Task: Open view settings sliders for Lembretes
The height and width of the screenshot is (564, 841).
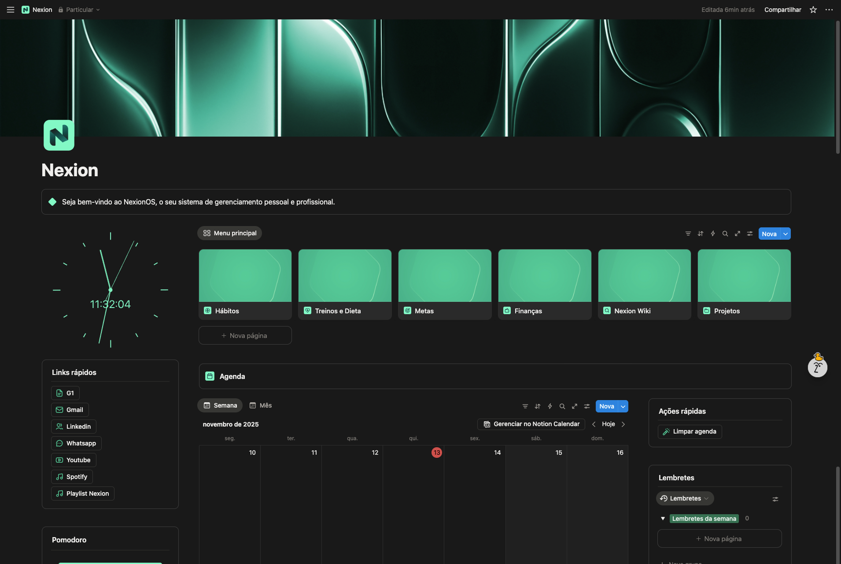Action: click(x=775, y=499)
